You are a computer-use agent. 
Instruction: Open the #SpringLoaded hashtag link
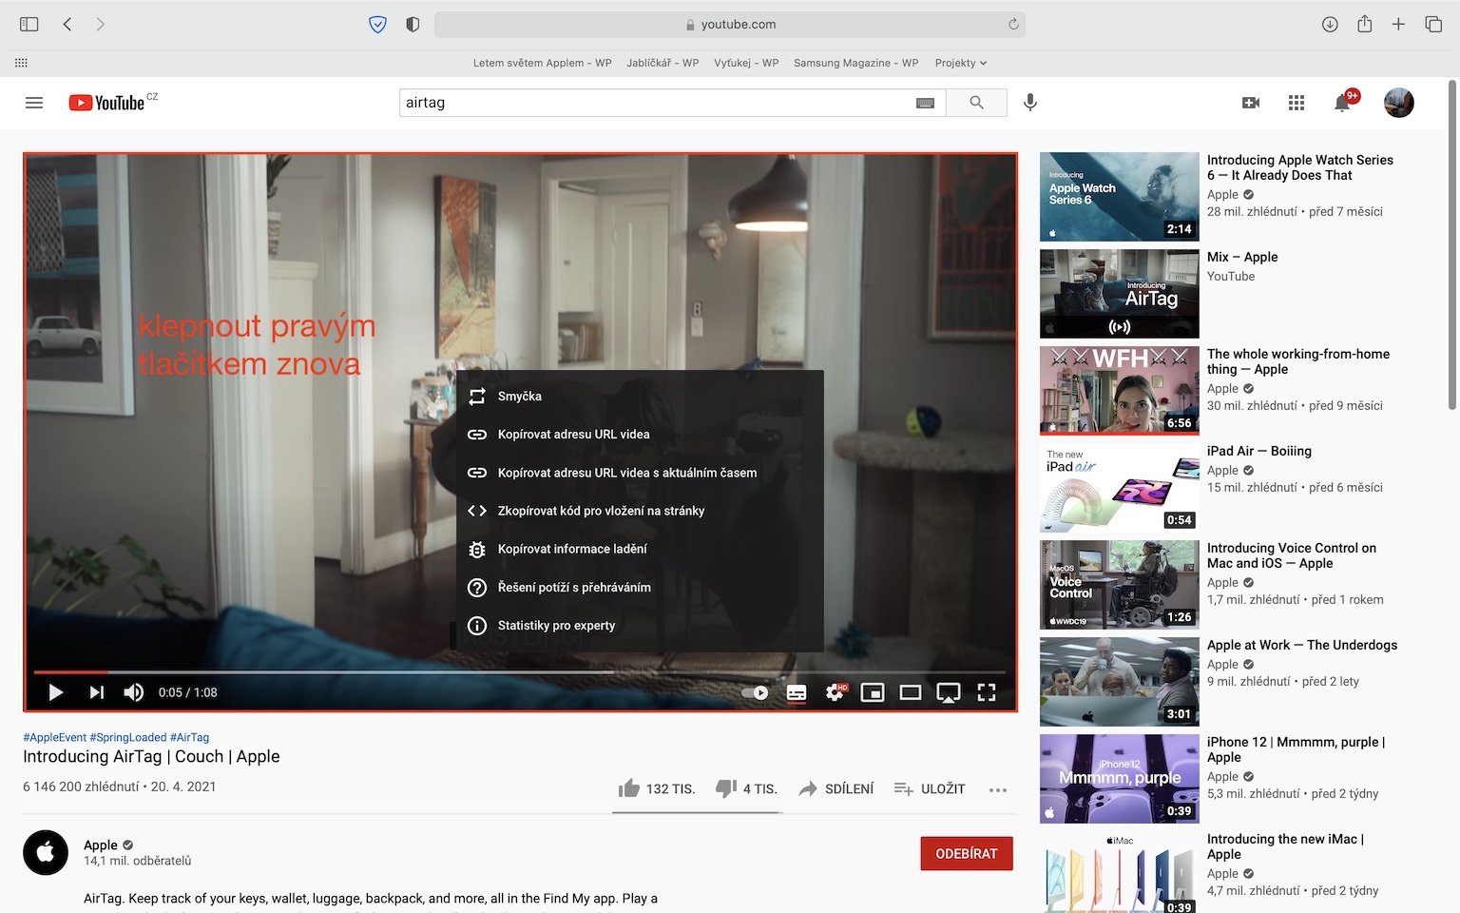coord(128,737)
